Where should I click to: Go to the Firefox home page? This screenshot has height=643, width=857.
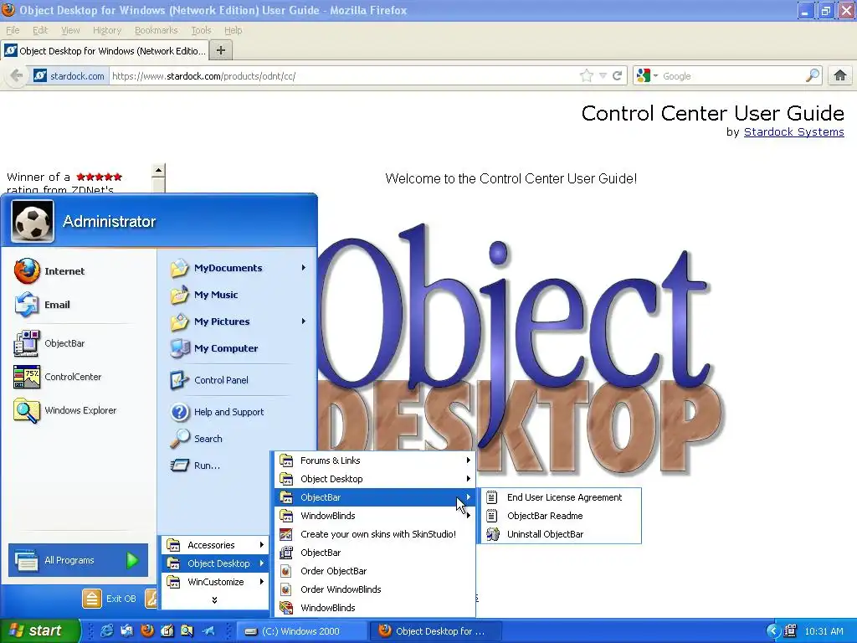(840, 75)
